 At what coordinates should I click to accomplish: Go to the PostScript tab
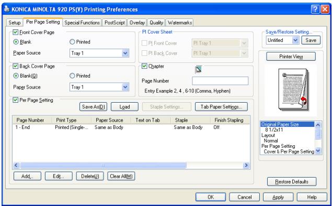tap(115, 23)
